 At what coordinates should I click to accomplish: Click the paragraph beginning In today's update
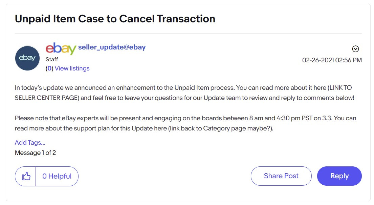tap(184, 93)
